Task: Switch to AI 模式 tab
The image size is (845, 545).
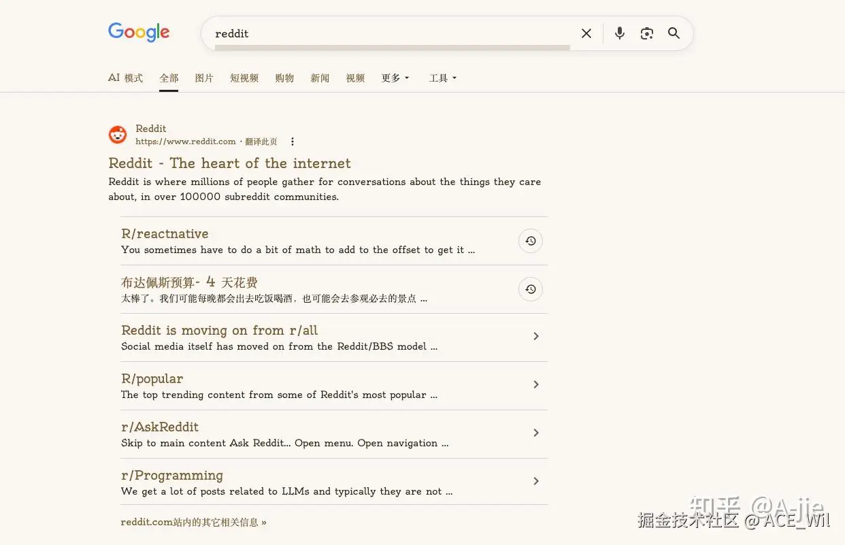Action: (x=125, y=78)
